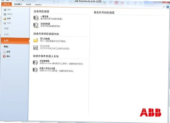The width and height of the screenshot is (170, 123).
Task: Collapse the ribbon with the small arrow
Action: pos(164,7)
